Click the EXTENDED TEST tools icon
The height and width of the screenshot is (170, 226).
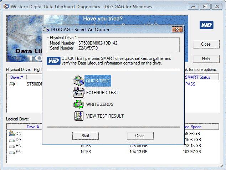78,92
